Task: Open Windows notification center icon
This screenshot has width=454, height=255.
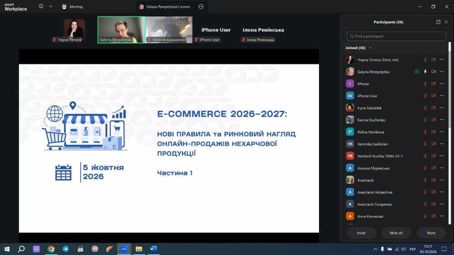Action: [444, 249]
